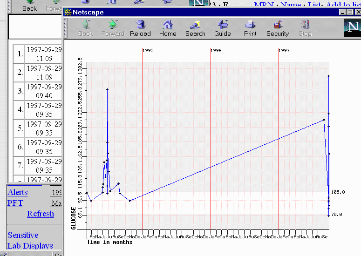Maximize the Netscape graph window

click(350, 12)
